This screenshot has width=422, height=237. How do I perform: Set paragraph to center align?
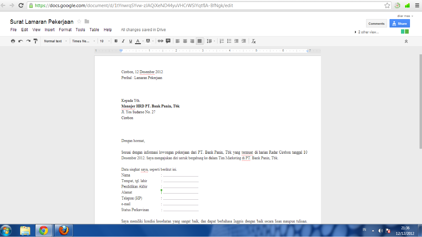pyautogui.click(x=185, y=41)
